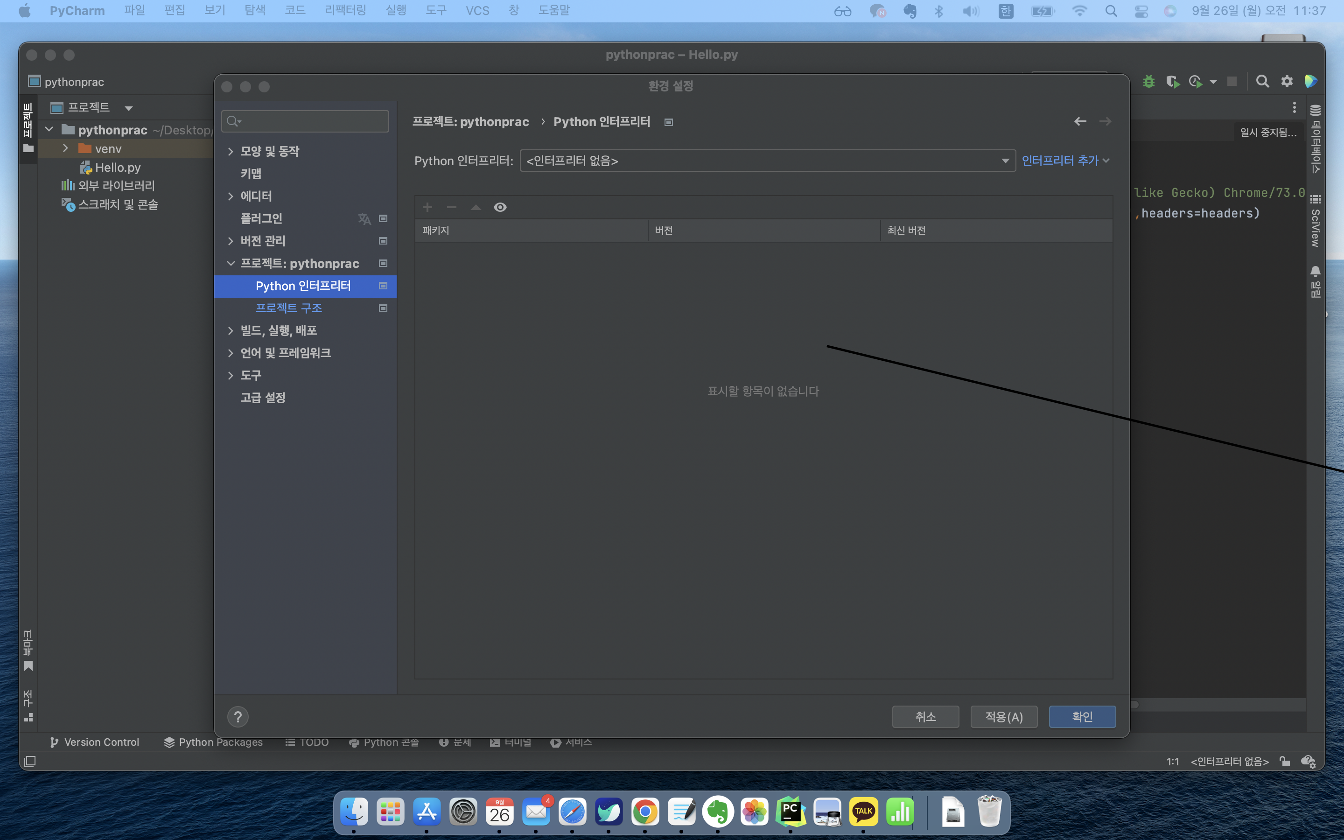Viewport: 1344px width, 840px height.
Task: Open the TODO tool window tab
Action: pyautogui.click(x=307, y=742)
